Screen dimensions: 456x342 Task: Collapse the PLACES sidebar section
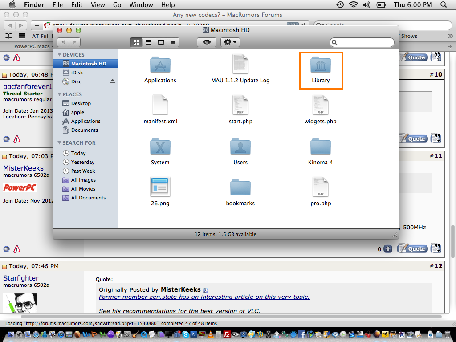point(59,94)
